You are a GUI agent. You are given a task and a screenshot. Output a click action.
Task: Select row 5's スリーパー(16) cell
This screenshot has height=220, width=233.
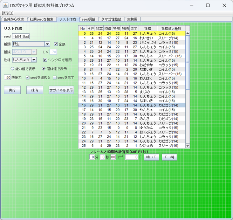pyautogui.click(x=171, y=56)
